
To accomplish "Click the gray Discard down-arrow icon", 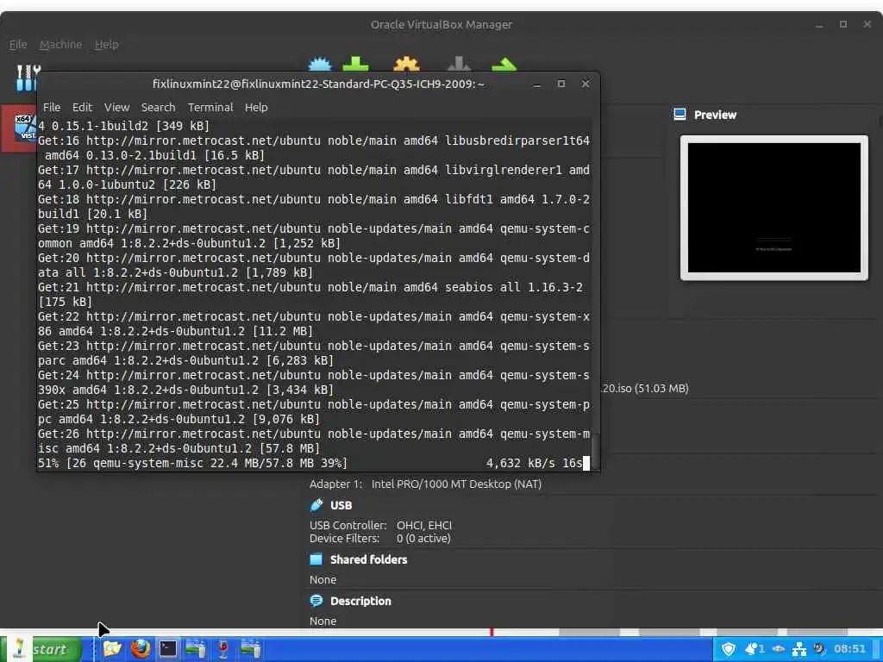I will click(459, 64).
